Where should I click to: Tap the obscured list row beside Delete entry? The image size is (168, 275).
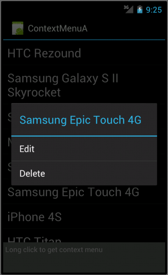(7, 166)
